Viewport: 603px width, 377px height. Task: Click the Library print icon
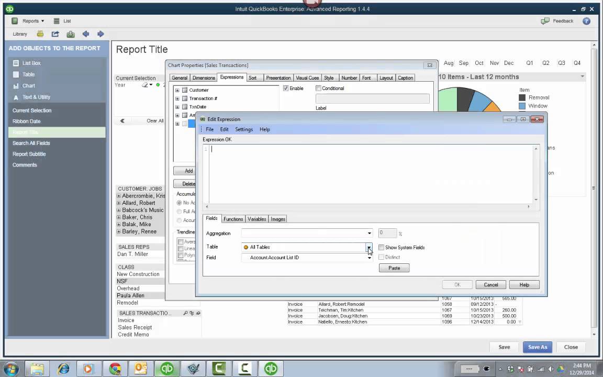tap(40, 34)
